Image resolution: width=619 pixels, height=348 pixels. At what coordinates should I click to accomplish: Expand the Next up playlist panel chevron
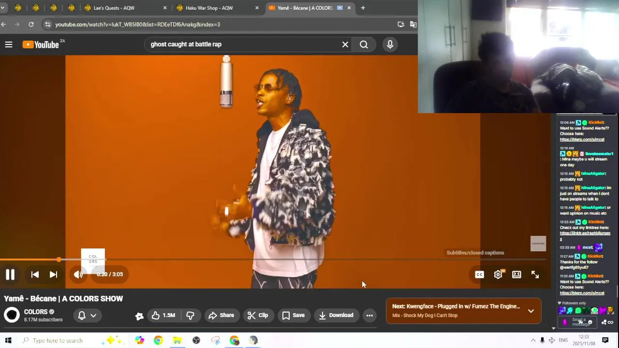pyautogui.click(x=531, y=311)
